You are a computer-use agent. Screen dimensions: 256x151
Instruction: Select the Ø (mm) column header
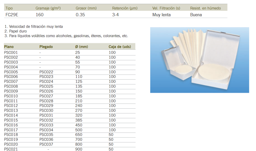pos(81,47)
